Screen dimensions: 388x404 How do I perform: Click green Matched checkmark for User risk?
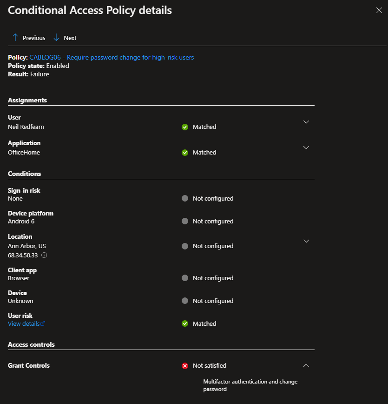click(x=185, y=323)
